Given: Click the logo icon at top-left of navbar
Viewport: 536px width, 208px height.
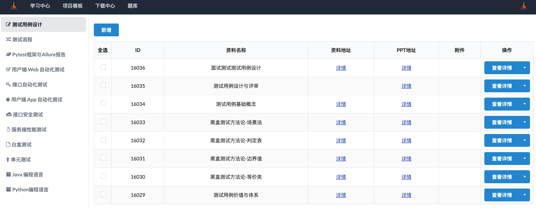Looking at the screenshot, I should pos(14,6).
